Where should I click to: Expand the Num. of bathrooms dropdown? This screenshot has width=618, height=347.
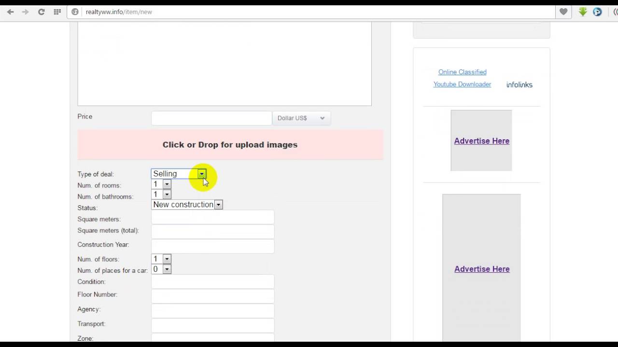(161, 194)
